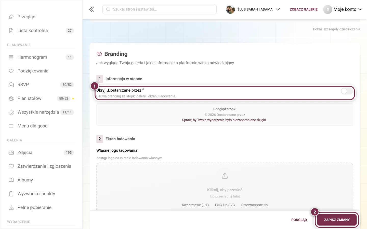Image resolution: width=367 pixels, height=229 pixels.
Task: Click the Podziękowania heart icon
Action: click(x=11, y=71)
